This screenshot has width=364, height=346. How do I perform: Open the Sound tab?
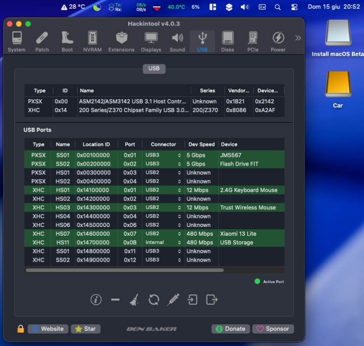(x=177, y=42)
